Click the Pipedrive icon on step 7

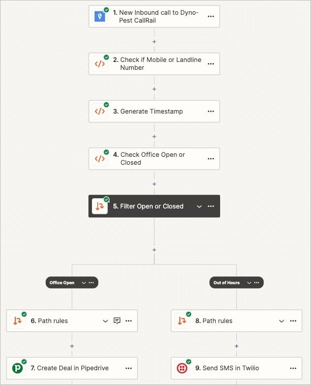click(x=17, y=368)
